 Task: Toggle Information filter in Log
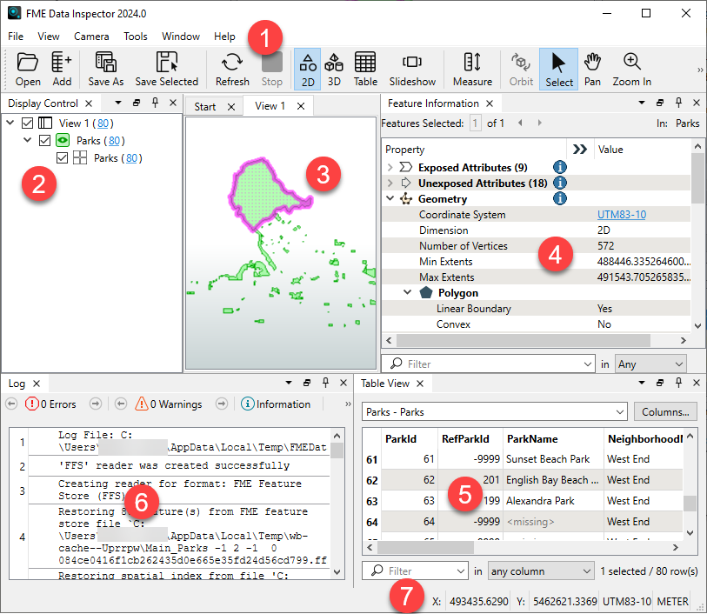[x=276, y=404]
